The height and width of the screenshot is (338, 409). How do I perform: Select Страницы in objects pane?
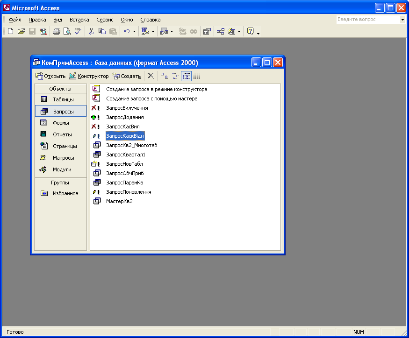pos(60,146)
